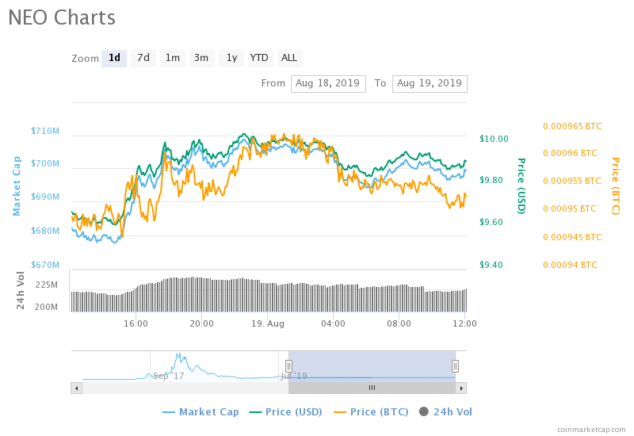Click the Price (BTC) axis title

coord(616,186)
